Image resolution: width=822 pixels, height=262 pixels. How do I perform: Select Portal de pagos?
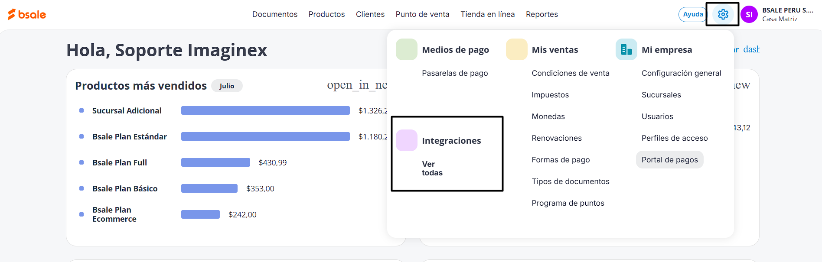669,160
